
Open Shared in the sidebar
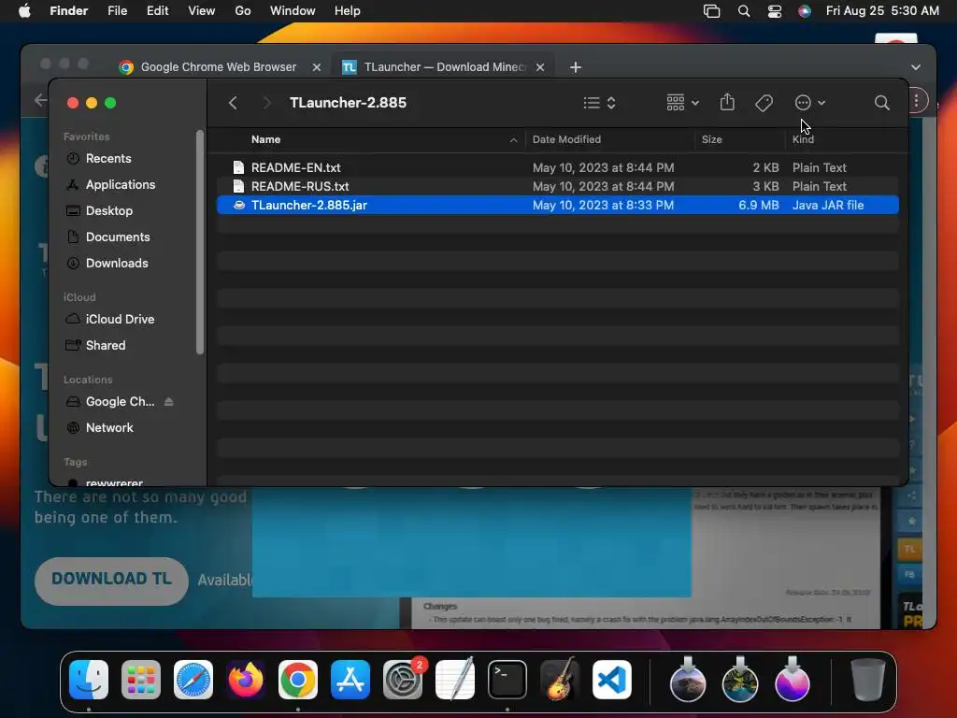coord(105,346)
